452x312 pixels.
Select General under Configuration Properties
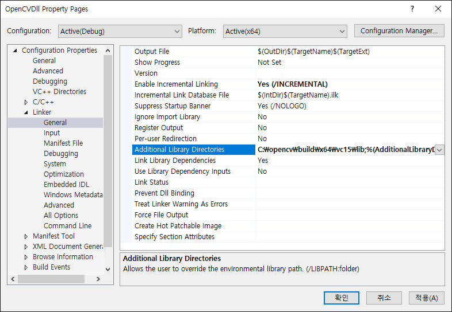point(44,61)
